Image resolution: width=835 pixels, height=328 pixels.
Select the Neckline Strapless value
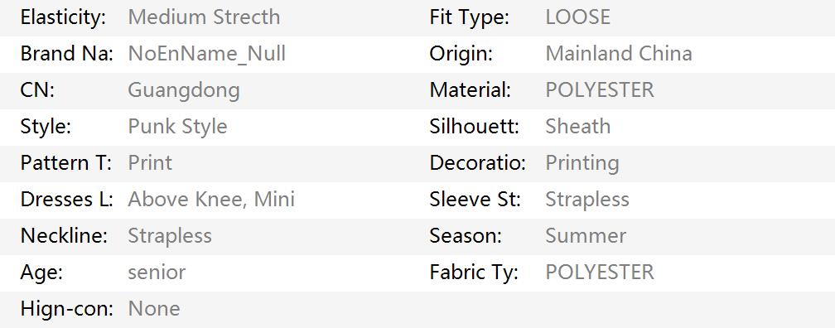[x=170, y=235]
